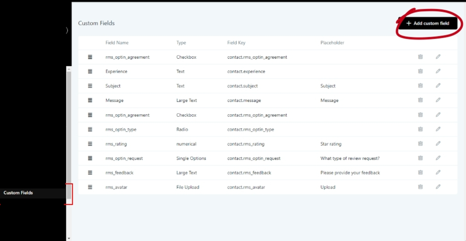Viewport: 466px width, 241px height.
Task: Select the contact.rms_optin_type field key
Action: click(x=251, y=130)
